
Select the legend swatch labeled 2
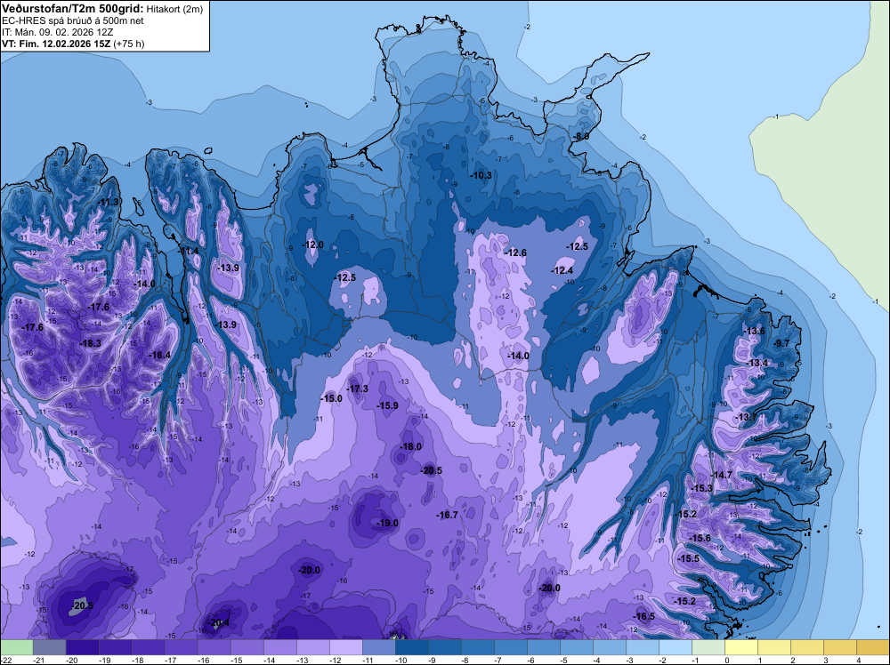coord(806,647)
